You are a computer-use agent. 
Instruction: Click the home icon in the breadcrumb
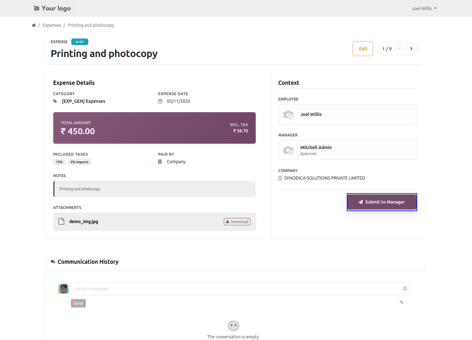(34, 25)
